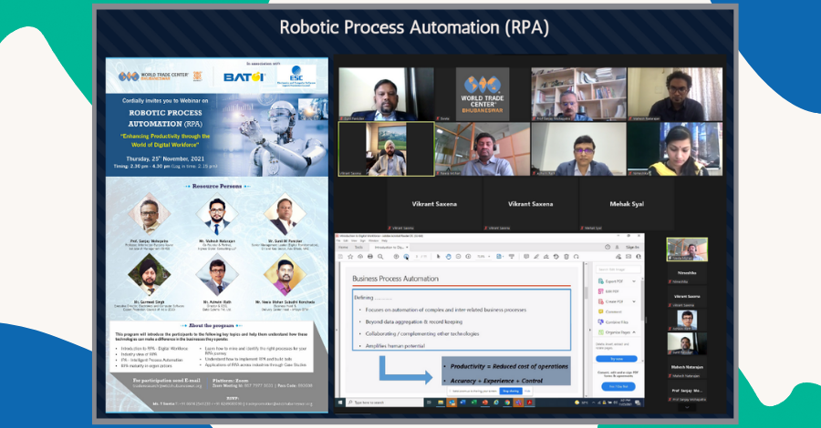This screenshot has width=821, height=428.
Task: Click the Add comment speech bubble icon
Action: pos(526,257)
